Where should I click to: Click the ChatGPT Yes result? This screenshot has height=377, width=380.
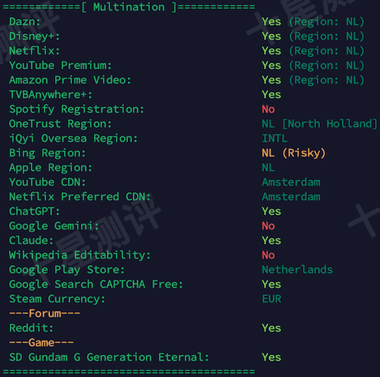pos(271,211)
